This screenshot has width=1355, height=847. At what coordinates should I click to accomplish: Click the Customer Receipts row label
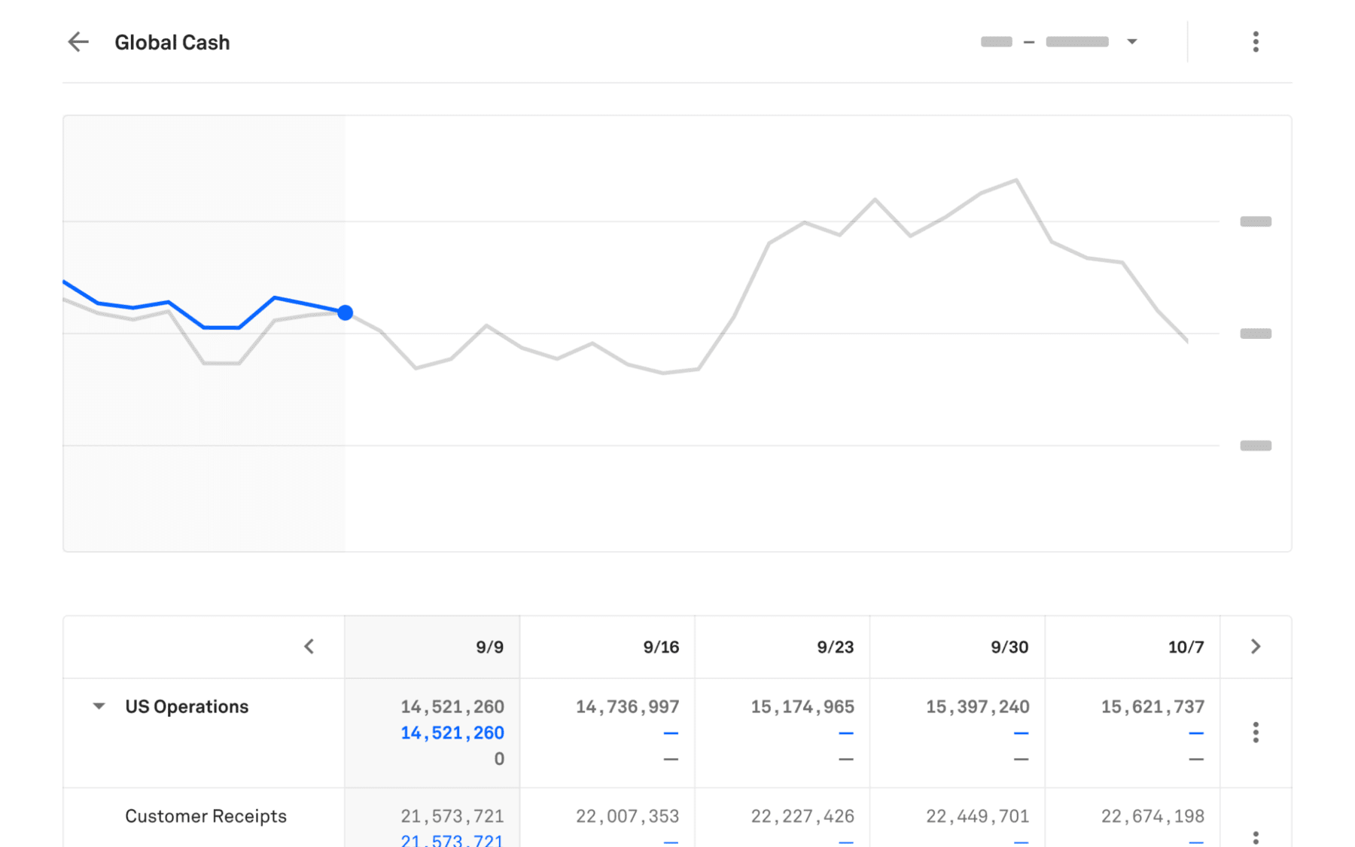206,816
